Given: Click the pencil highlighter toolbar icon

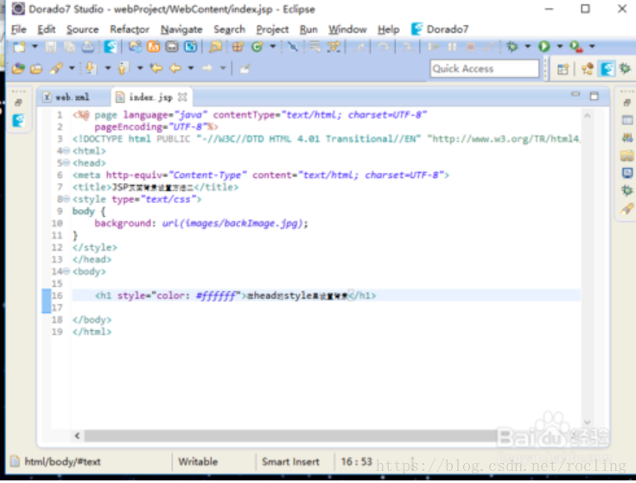Looking at the screenshot, I should tap(56, 68).
